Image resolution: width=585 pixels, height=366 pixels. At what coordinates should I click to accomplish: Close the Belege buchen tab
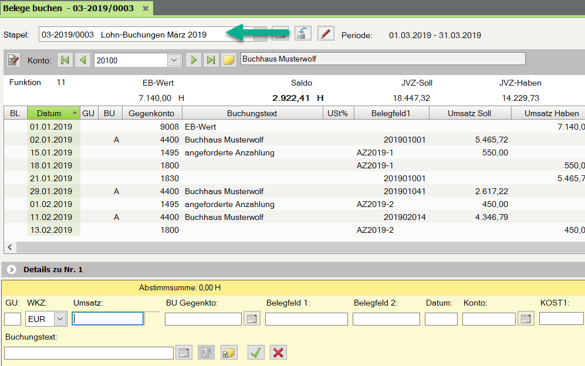pyautogui.click(x=146, y=8)
